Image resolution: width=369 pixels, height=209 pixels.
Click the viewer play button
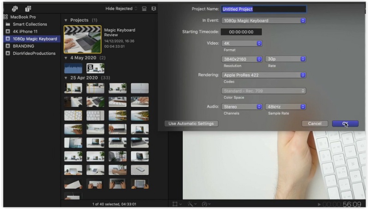pyautogui.click(x=319, y=204)
